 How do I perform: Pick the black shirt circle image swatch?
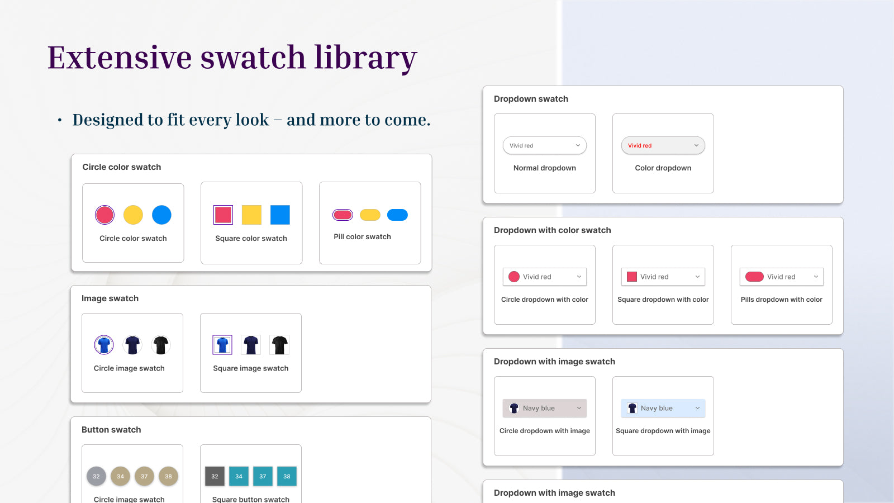(x=161, y=345)
